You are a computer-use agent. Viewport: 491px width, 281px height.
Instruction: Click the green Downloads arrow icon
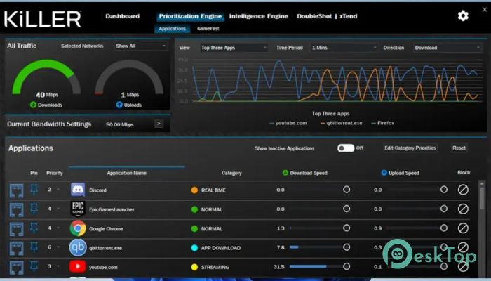point(33,105)
